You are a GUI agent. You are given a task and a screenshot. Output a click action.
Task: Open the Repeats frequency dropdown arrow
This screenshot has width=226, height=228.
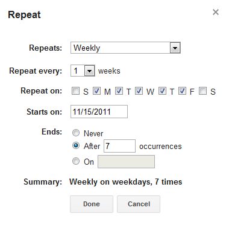[175, 48]
